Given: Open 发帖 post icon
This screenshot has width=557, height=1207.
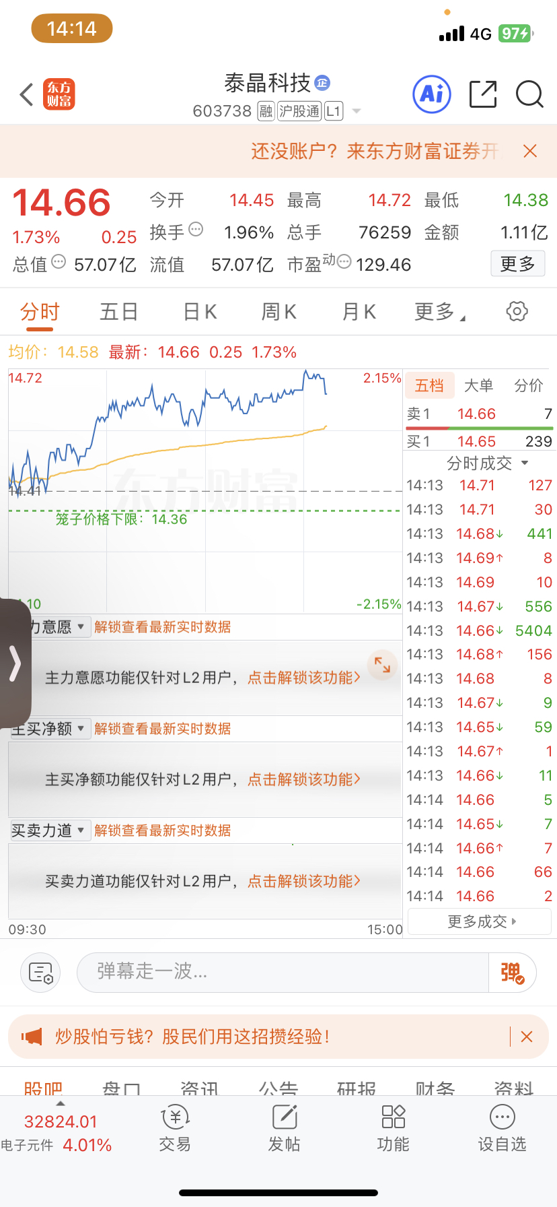Looking at the screenshot, I should click(x=284, y=1128).
